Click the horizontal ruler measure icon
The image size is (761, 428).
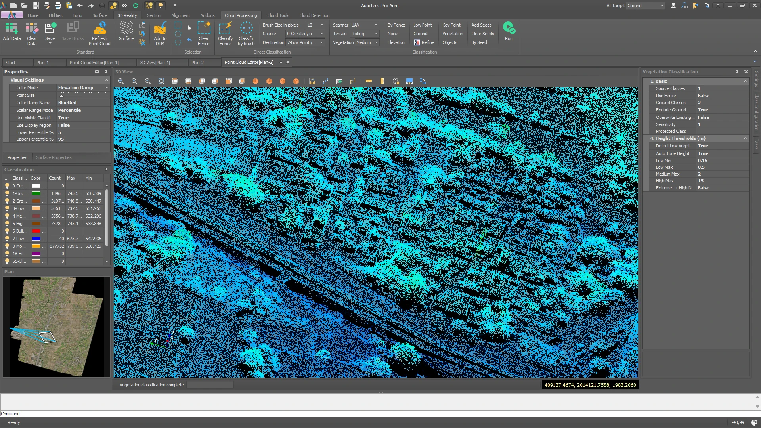click(369, 81)
